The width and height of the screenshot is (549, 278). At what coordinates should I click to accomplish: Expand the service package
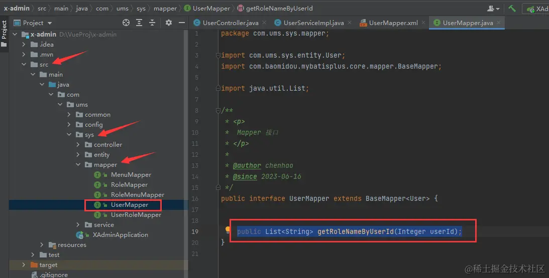[x=78, y=224]
